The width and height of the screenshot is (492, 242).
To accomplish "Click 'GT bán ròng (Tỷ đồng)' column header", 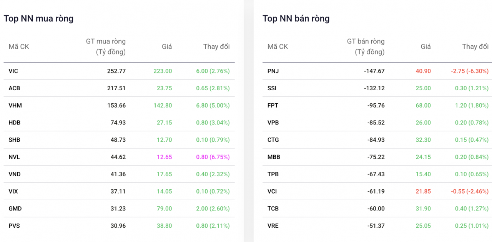I will pyautogui.click(x=366, y=46).
